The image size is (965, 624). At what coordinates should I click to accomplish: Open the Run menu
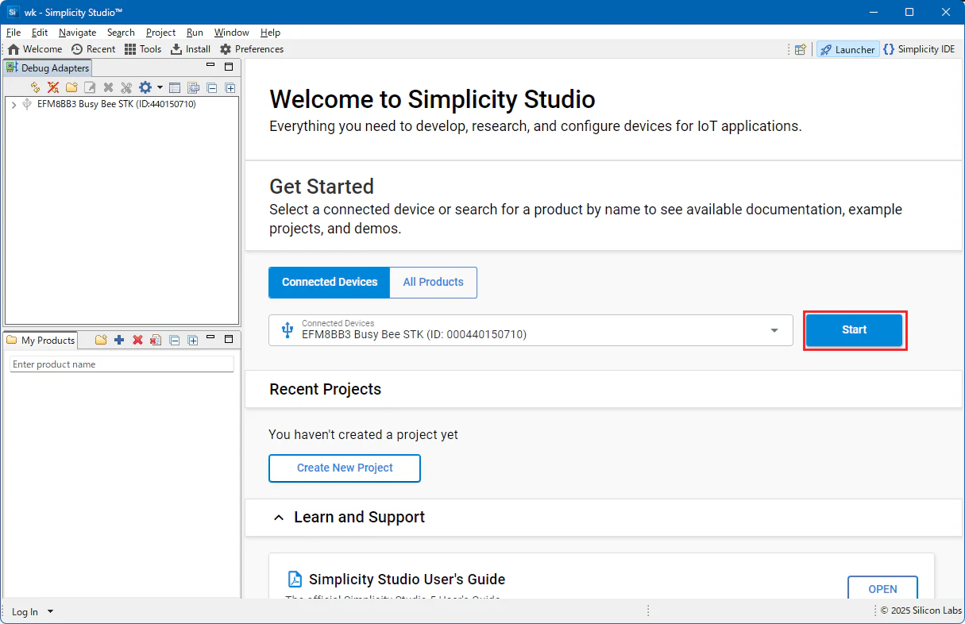coord(195,33)
